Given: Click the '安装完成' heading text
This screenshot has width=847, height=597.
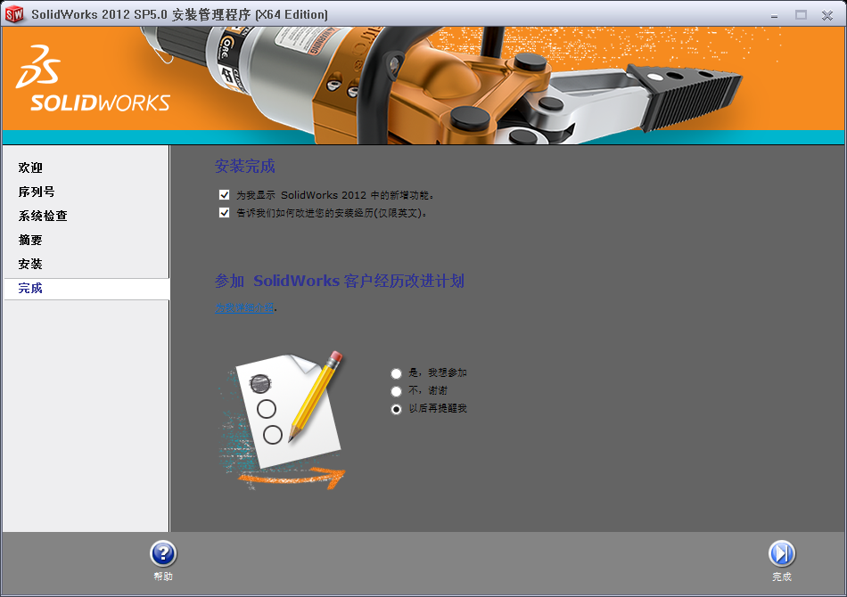Looking at the screenshot, I should (244, 167).
